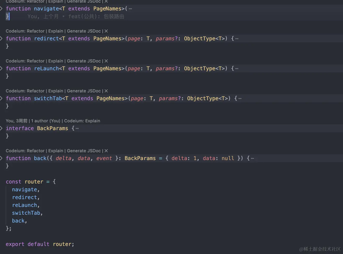Viewport: 343px width, 254px height.
Task: Click Generate JSDoc above the back function
Action: pyautogui.click(x=84, y=151)
